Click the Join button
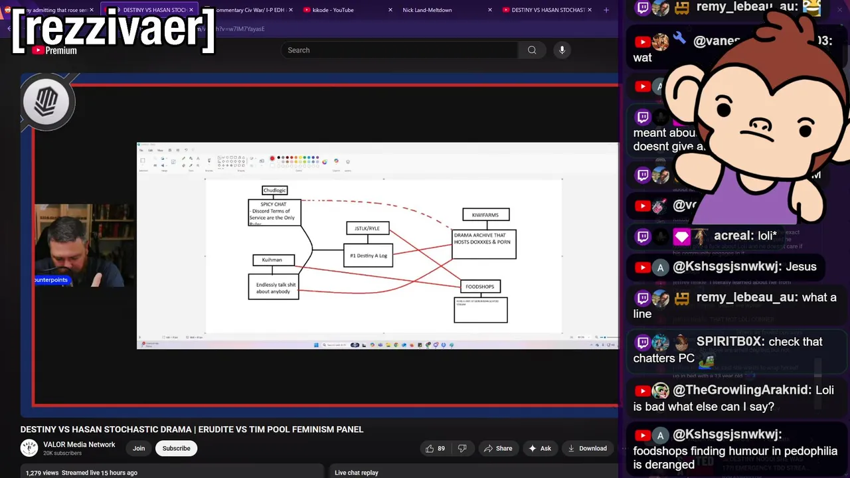Viewport: 850px width, 478px height. [139, 448]
